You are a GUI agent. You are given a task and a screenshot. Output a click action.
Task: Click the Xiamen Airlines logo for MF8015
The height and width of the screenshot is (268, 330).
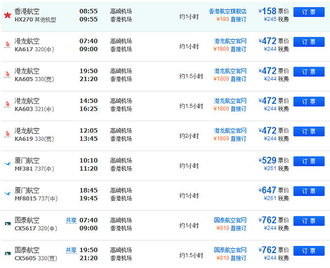[7, 194]
